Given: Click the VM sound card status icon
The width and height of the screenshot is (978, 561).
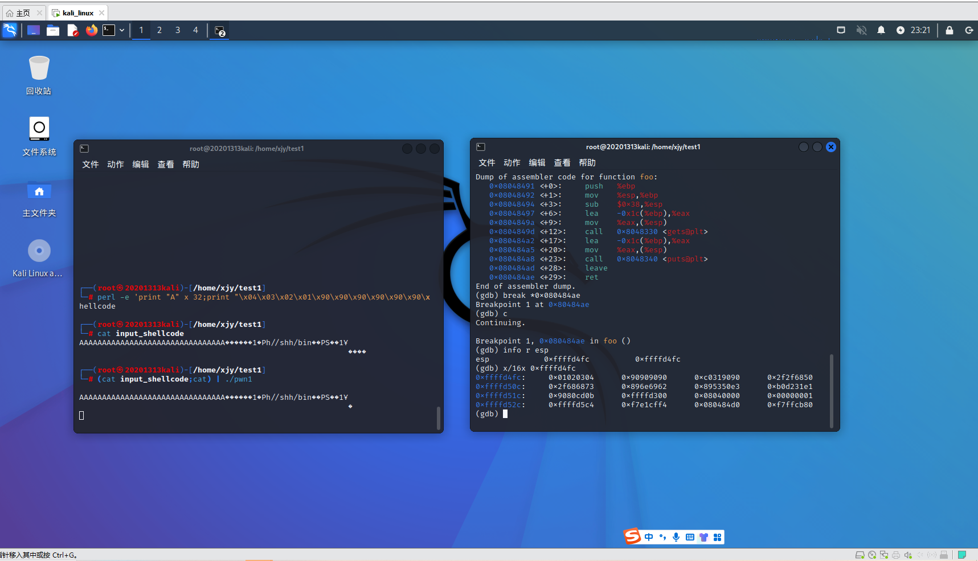Looking at the screenshot, I should (x=908, y=555).
